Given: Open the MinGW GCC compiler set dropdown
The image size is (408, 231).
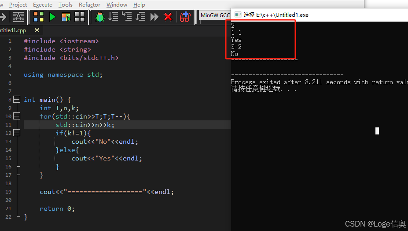Looking at the screenshot, I should (215, 15).
